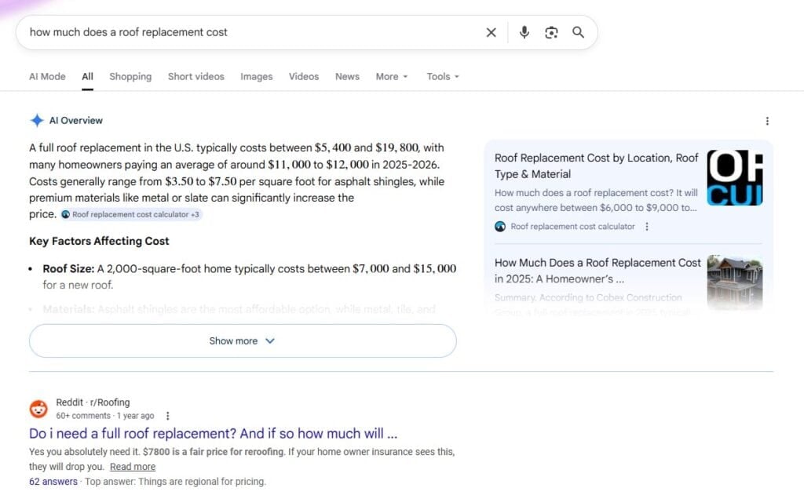The height and width of the screenshot is (495, 804).
Task: Click the magnifying glass search icon
Action: coord(579,32)
